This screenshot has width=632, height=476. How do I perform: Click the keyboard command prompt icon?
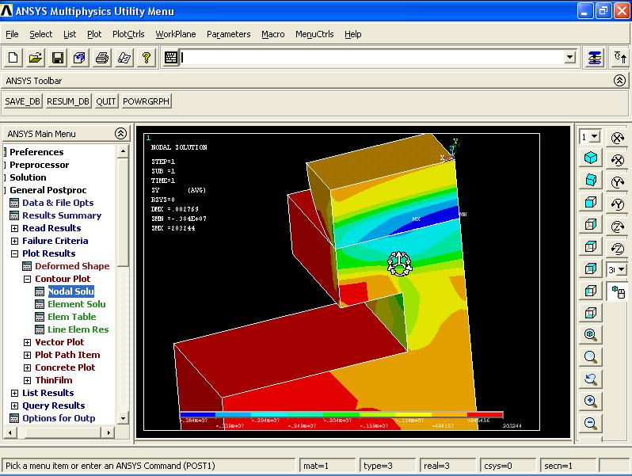pyautogui.click(x=171, y=58)
